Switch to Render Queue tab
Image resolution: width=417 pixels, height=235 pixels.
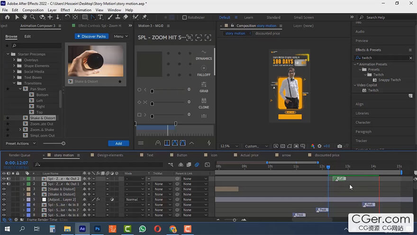[19, 155]
